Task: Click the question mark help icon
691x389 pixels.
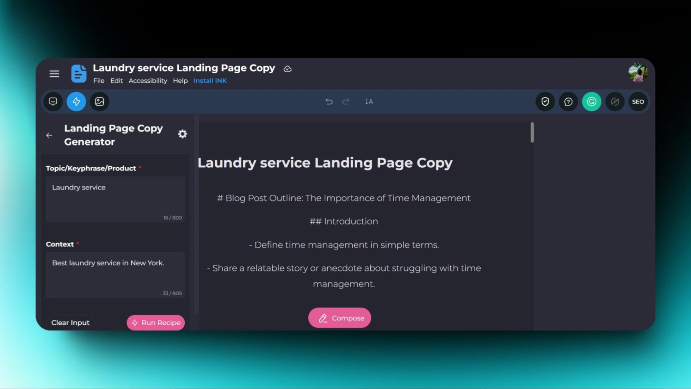Action: click(x=568, y=101)
